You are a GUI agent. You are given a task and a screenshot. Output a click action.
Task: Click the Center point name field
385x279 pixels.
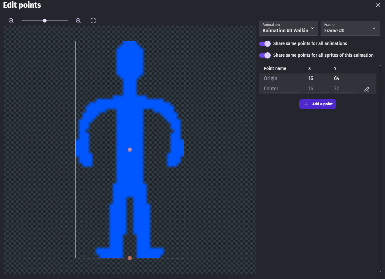281,89
